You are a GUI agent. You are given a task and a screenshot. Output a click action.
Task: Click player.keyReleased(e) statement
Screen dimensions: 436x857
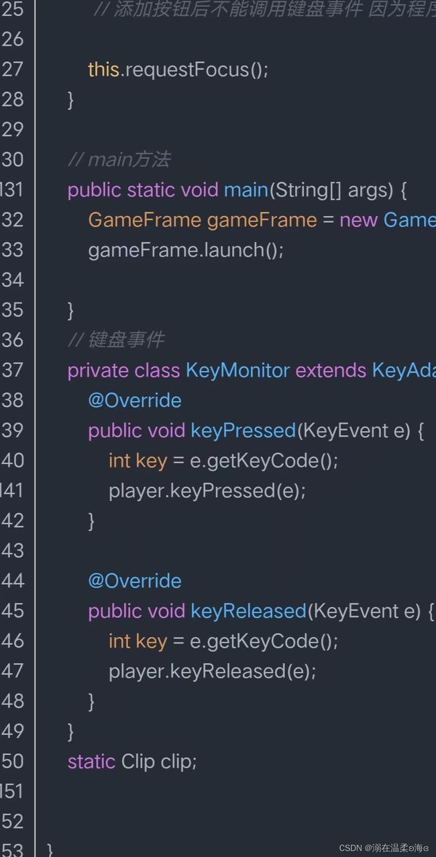[x=213, y=671]
